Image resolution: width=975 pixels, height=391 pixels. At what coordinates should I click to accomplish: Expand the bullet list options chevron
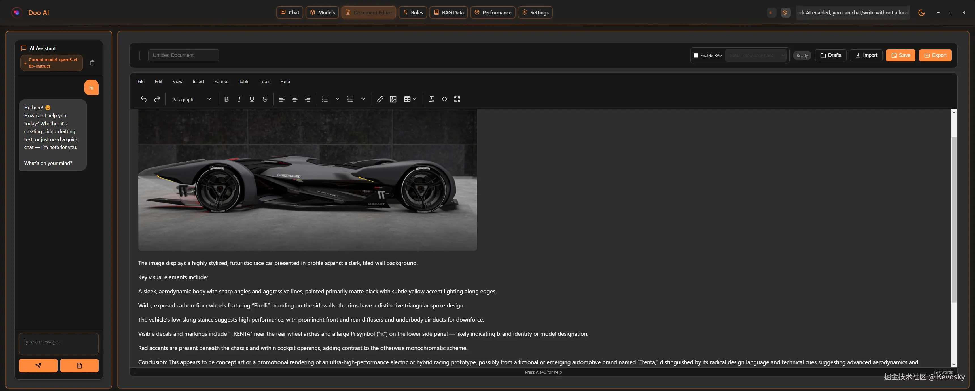[337, 99]
